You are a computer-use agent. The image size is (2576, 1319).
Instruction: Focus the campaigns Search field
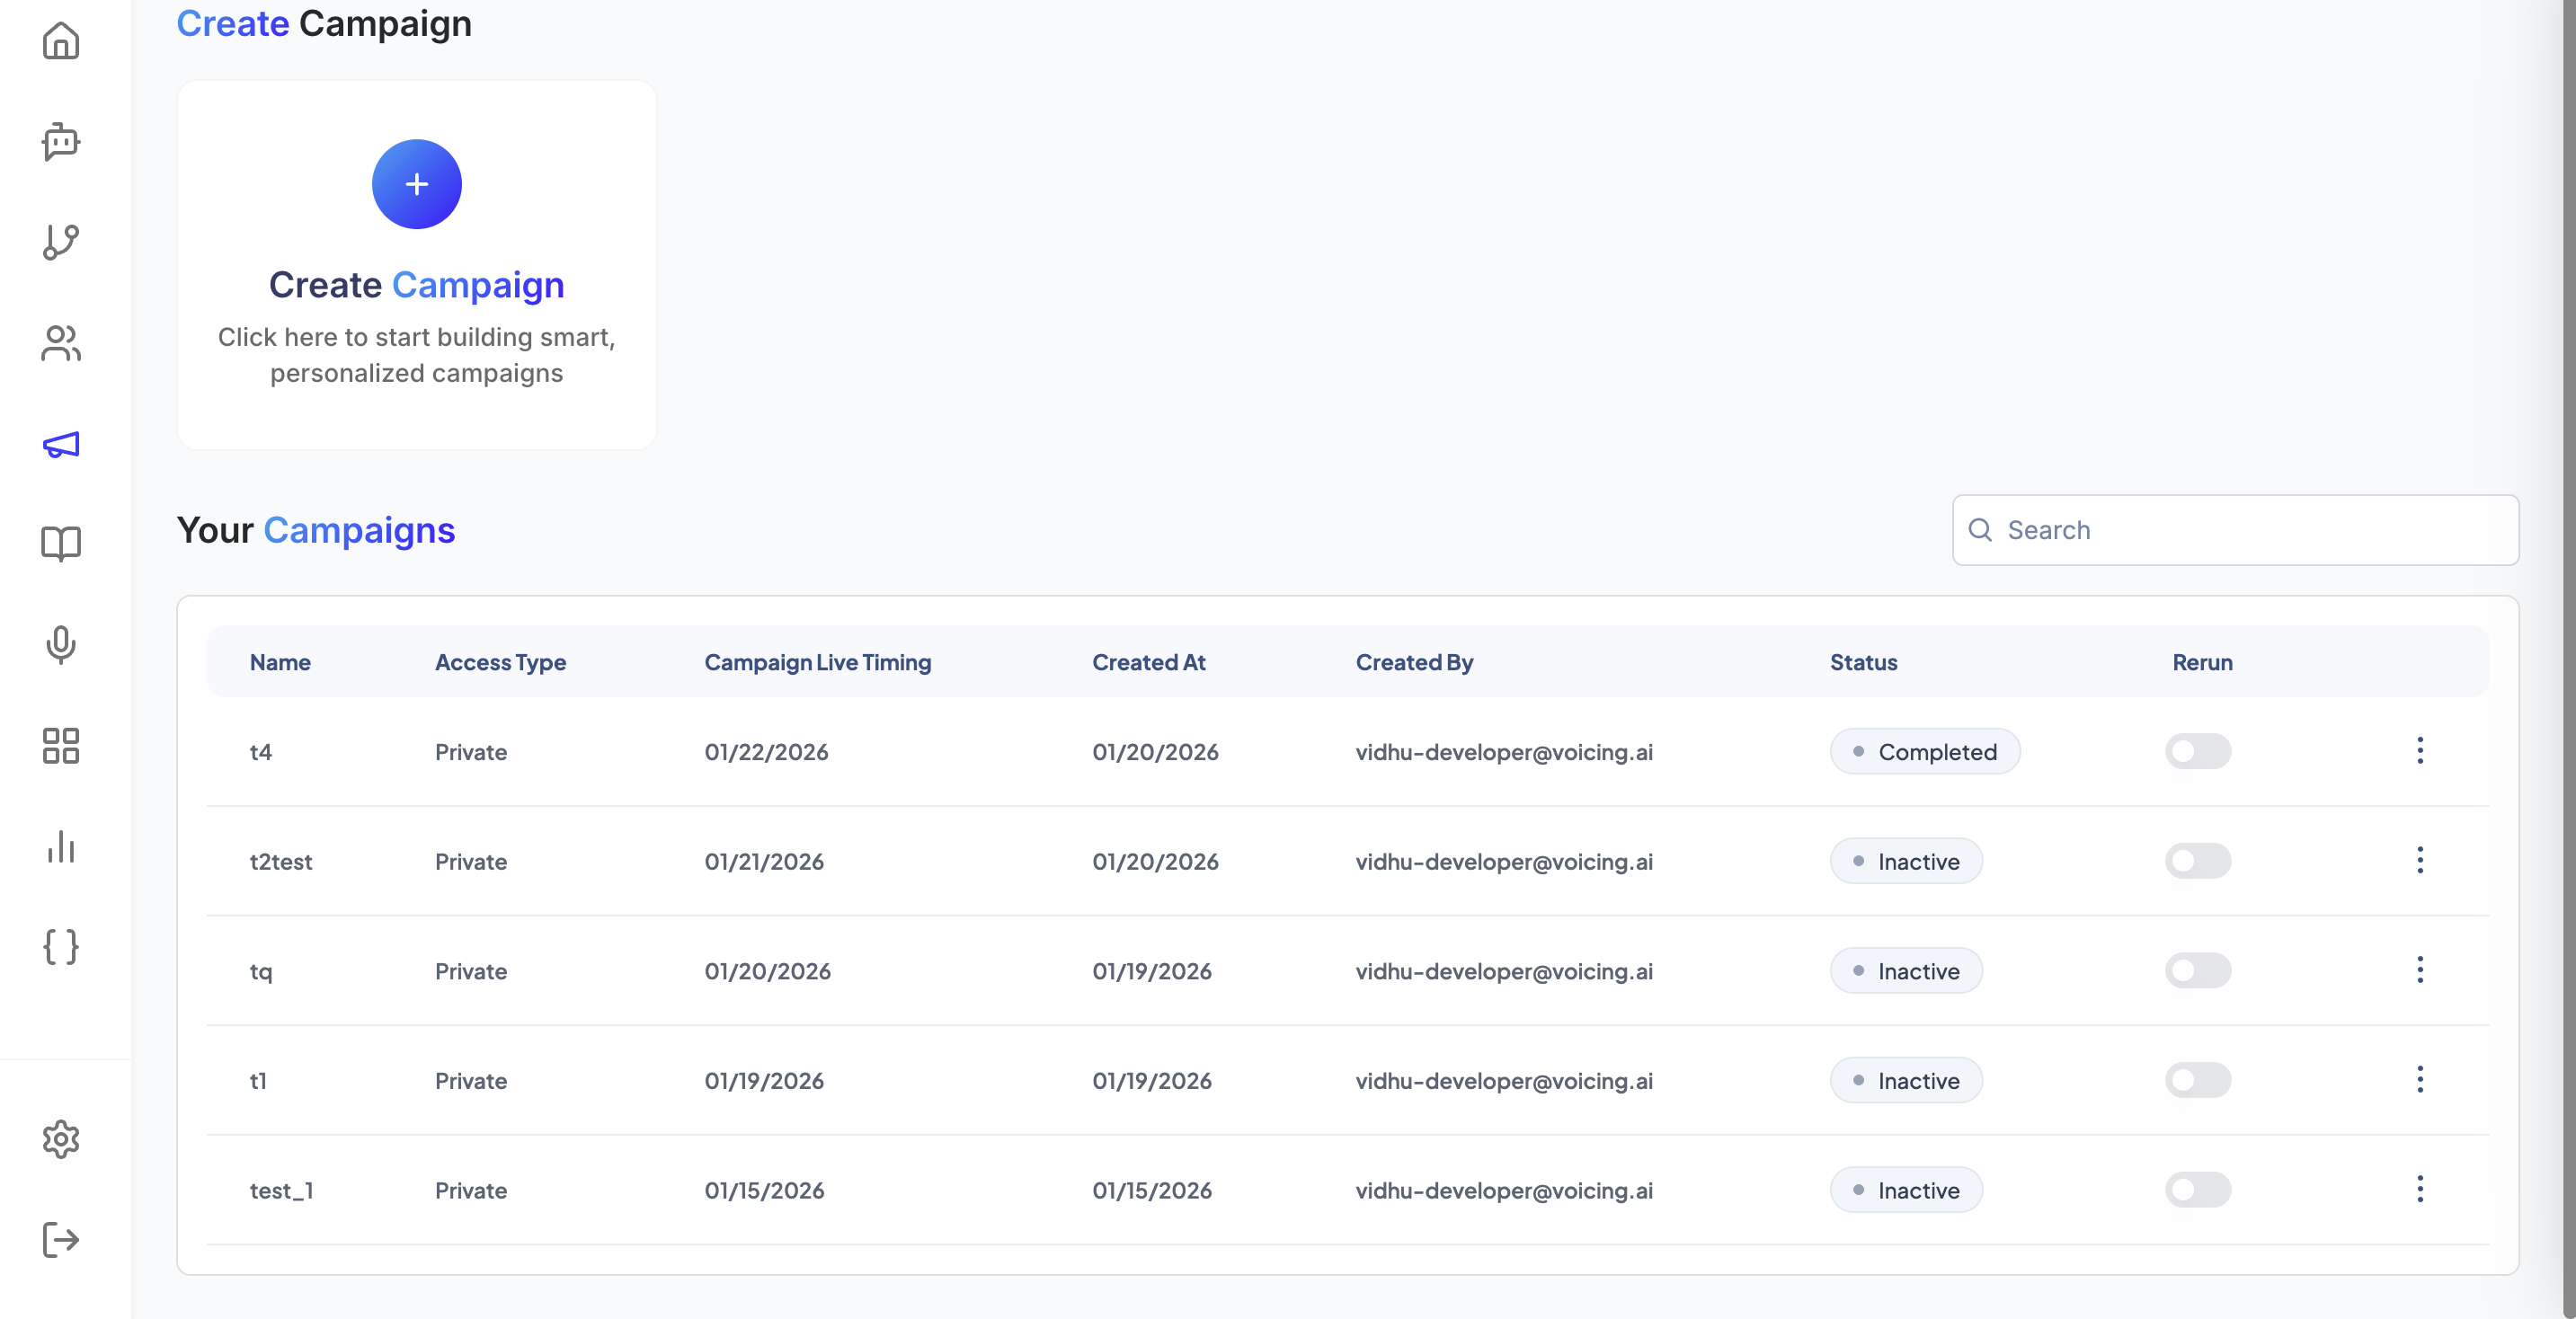tap(2250, 530)
